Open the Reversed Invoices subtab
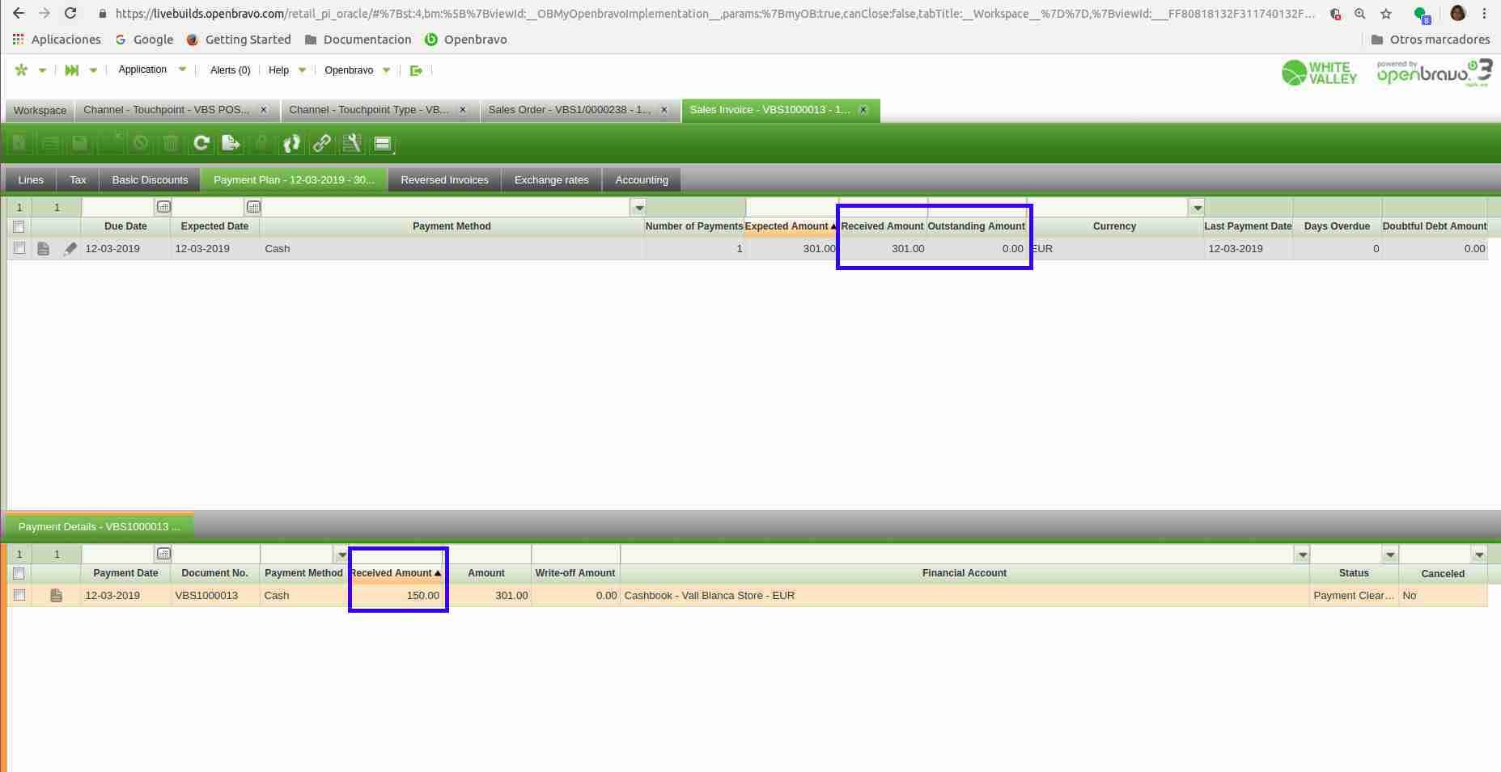Viewport: 1501px width, 772px height. click(x=444, y=180)
